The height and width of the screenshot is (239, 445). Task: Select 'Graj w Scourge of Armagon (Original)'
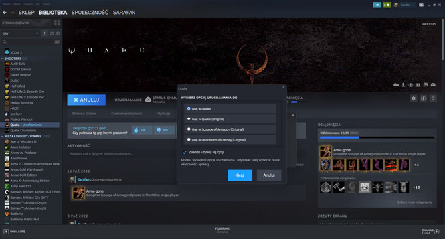(x=230, y=129)
